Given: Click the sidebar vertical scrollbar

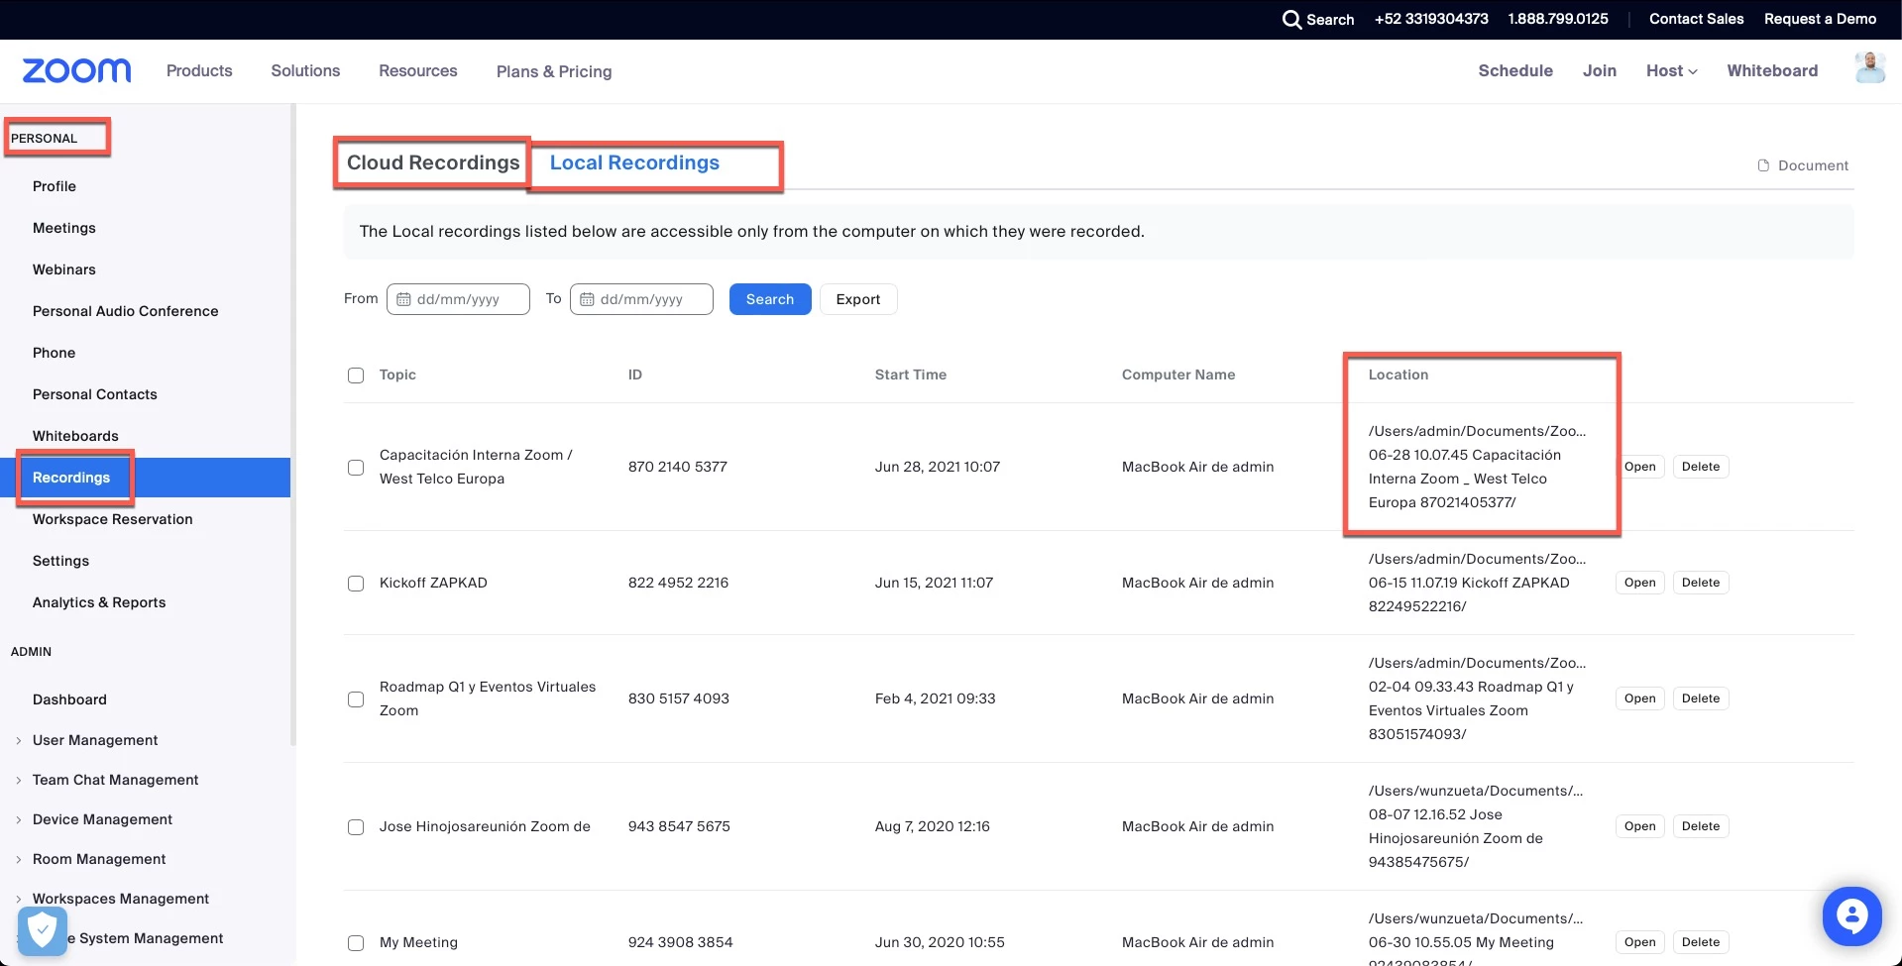Looking at the screenshot, I should [292, 426].
